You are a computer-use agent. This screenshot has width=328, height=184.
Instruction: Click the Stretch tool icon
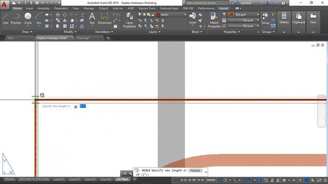[58, 26]
